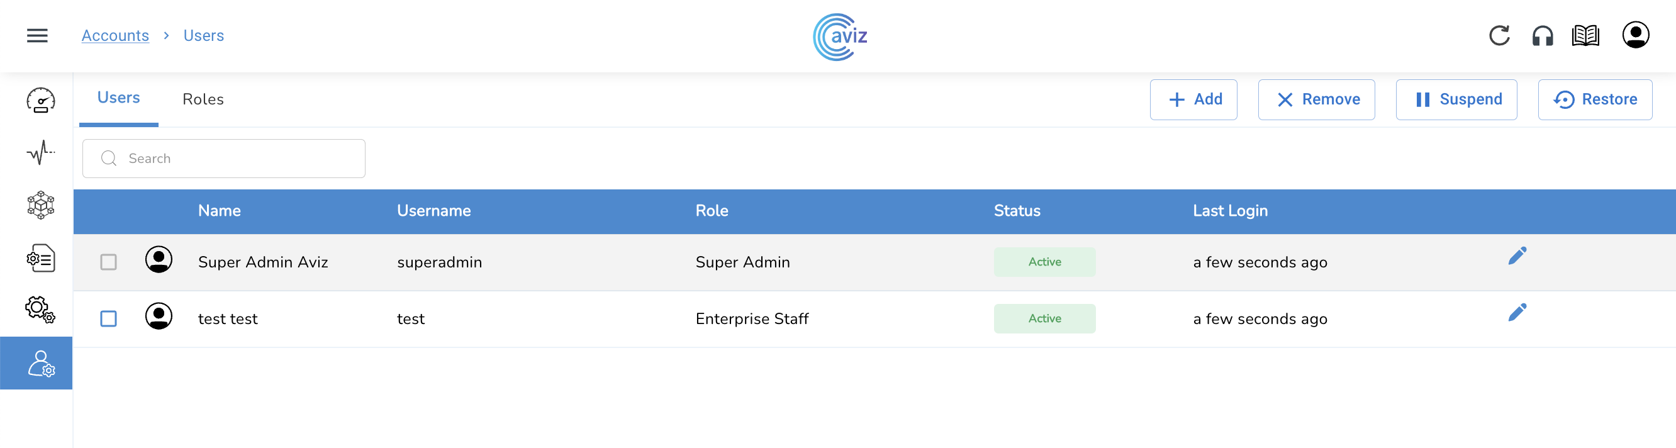Tick the checkbox for test test user

coord(109,319)
